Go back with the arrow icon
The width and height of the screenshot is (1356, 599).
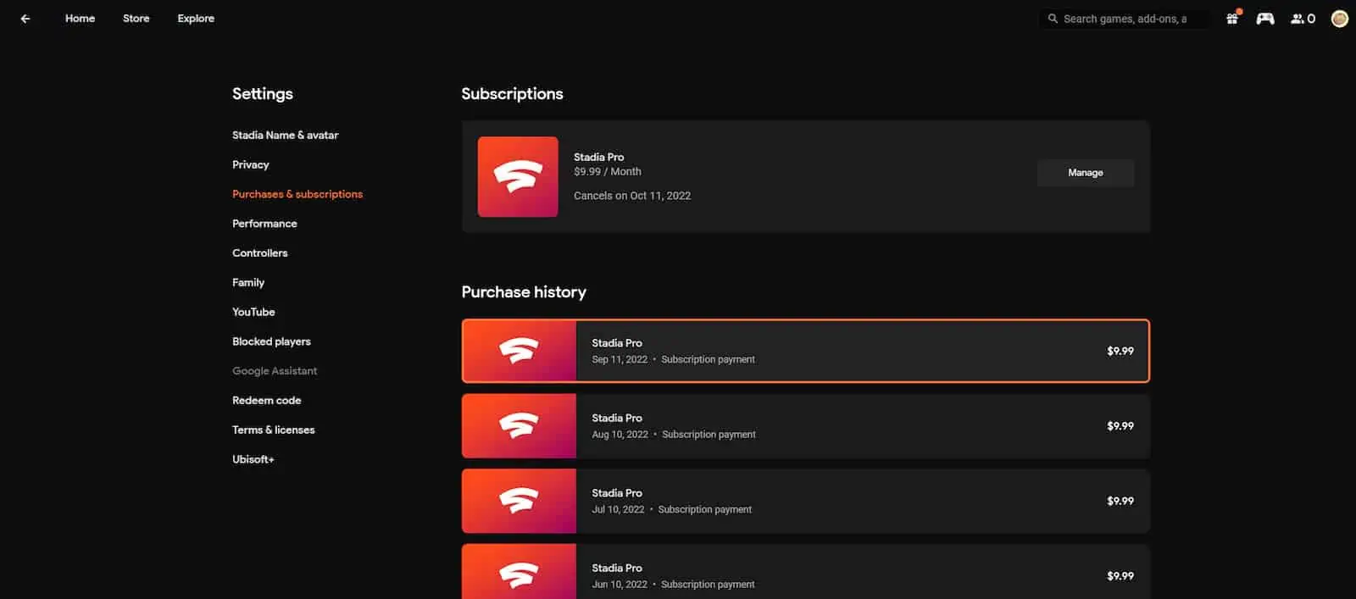(x=25, y=19)
